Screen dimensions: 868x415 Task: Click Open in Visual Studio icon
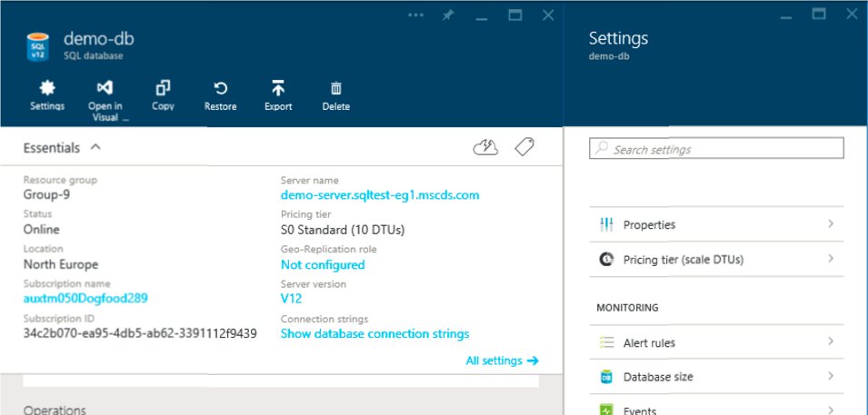(105, 87)
